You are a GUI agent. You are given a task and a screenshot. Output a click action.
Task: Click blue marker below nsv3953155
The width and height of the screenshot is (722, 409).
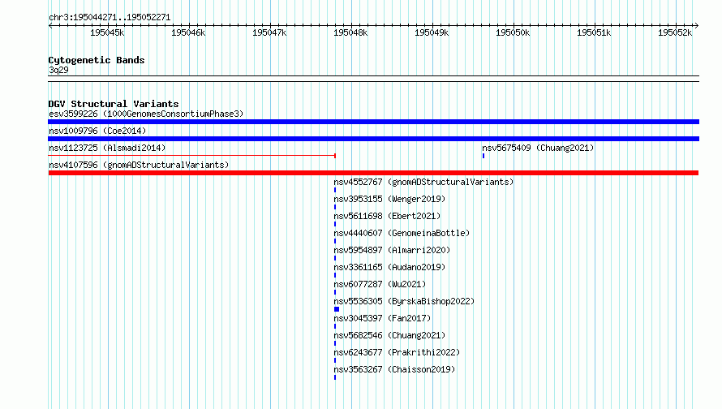(335, 207)
